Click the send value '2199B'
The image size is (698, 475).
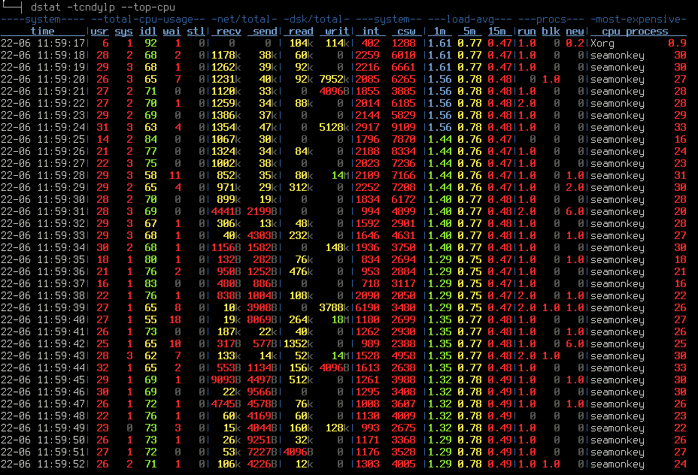coord(262,211)
